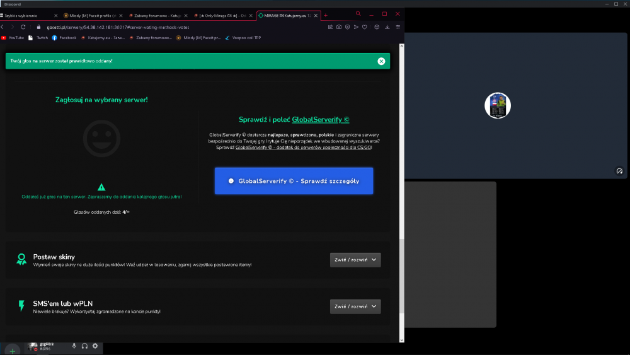The image size is (630, 355).
Task: Open the Only Mirage #4 tab
Action: pyautogui.click(x=222, y=16)
